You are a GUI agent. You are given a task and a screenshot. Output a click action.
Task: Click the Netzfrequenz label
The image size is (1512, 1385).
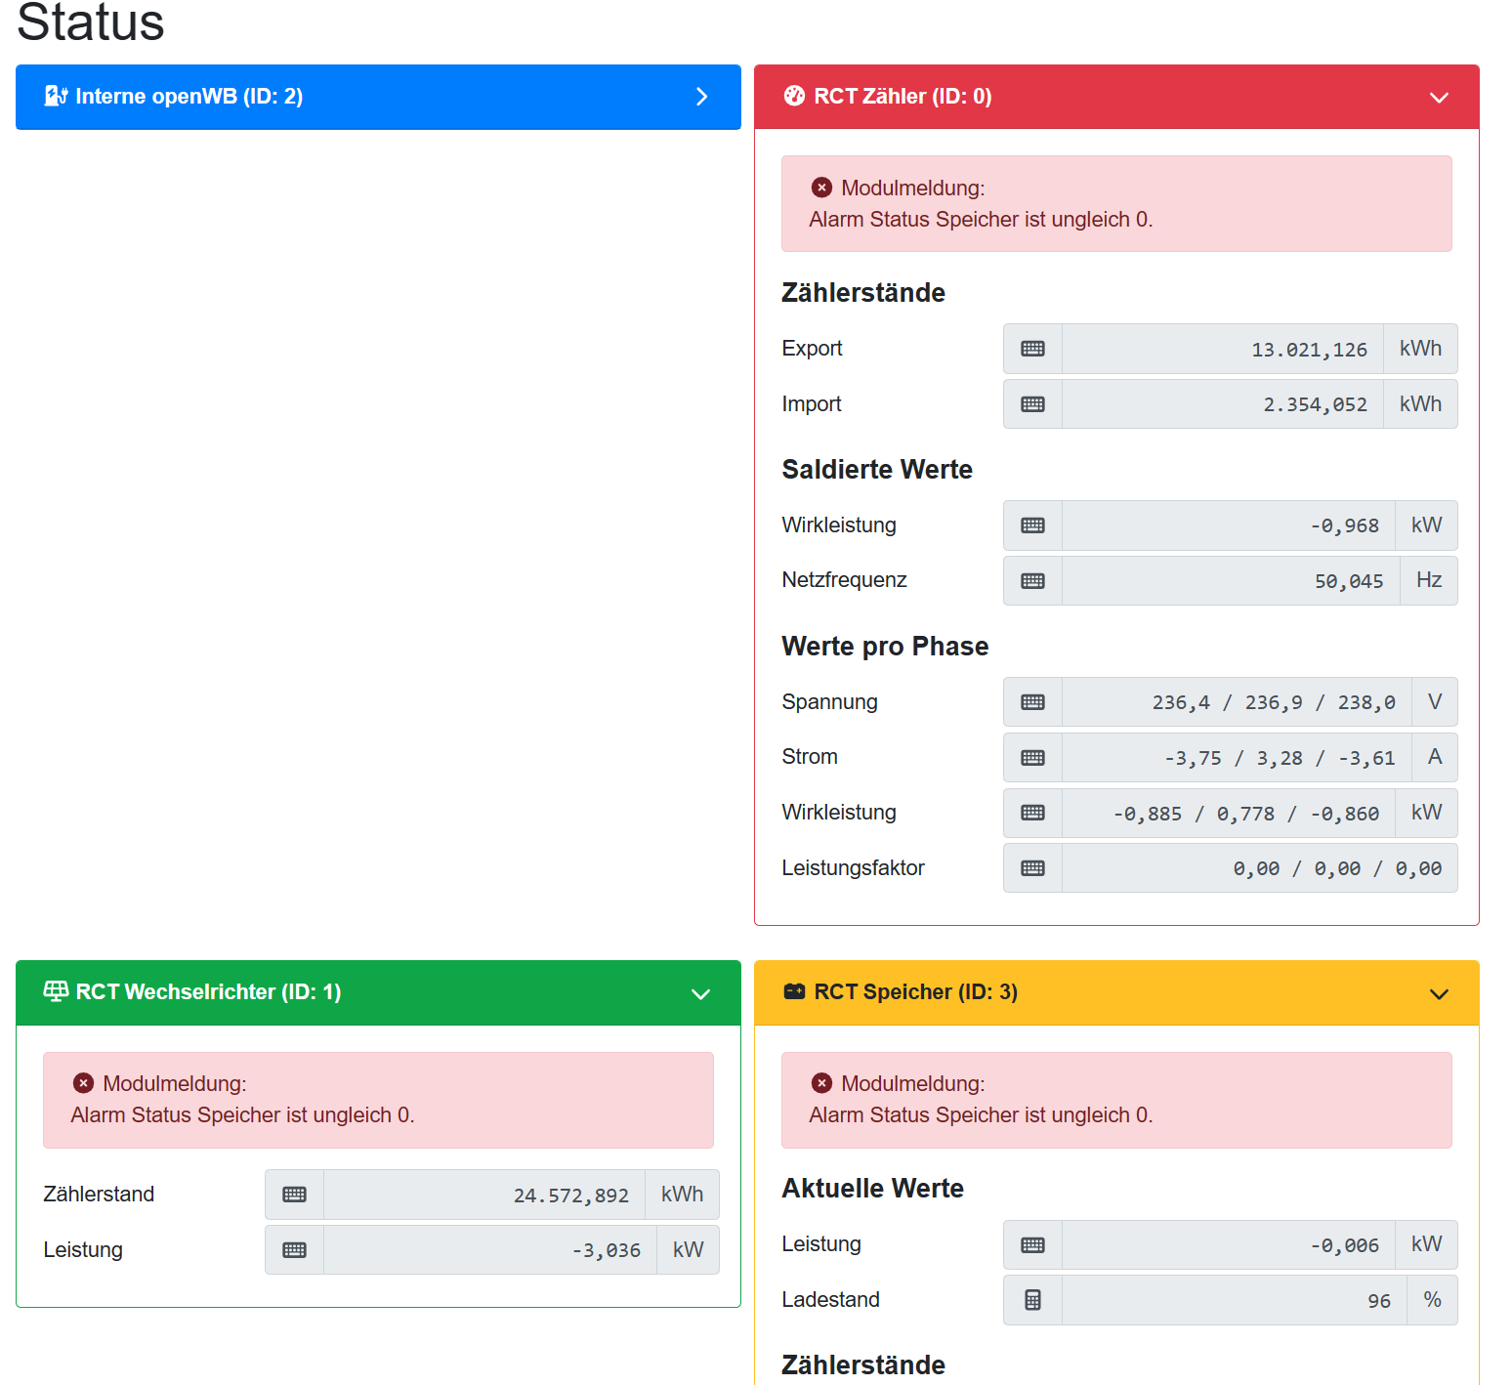click(844, 580)
